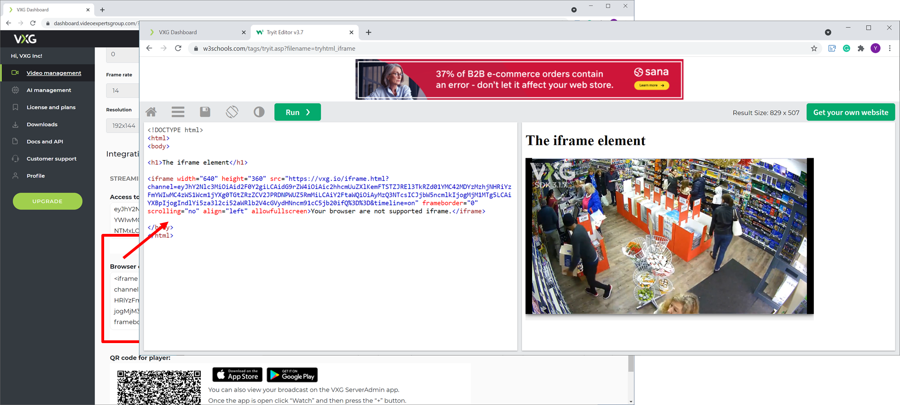This screenshot has height=405, width=900.
Task: Toggle dark mode contrast icon
Action: tap(259, 112)
